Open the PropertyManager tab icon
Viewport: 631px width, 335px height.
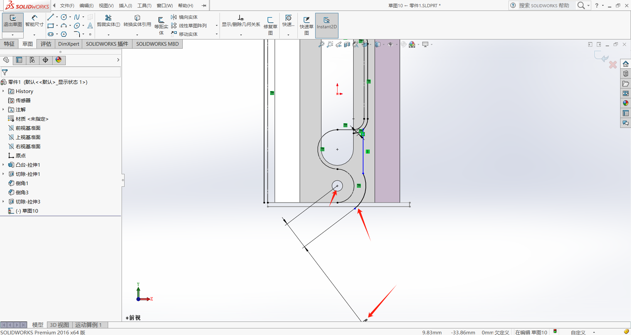pyautogui.click(x=19, y=60)
